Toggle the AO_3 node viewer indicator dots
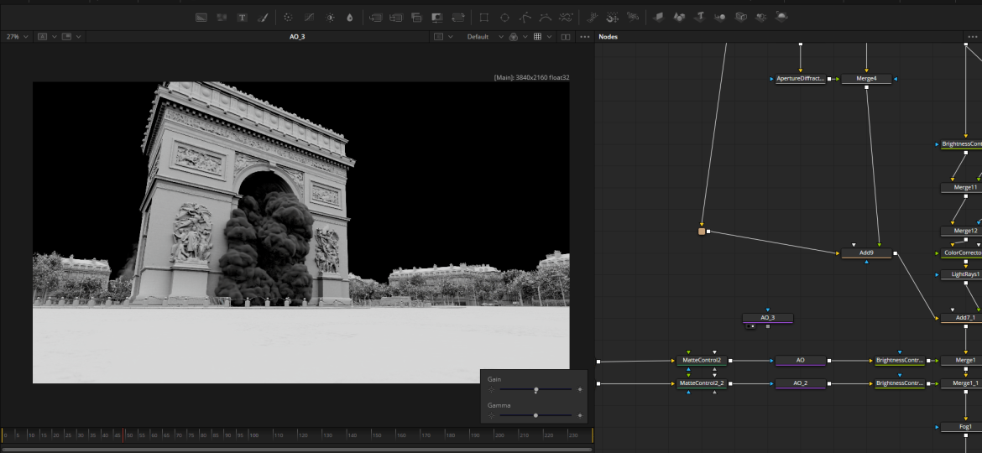982x453 pixels. pyautogui.click(x=750, y=326)
